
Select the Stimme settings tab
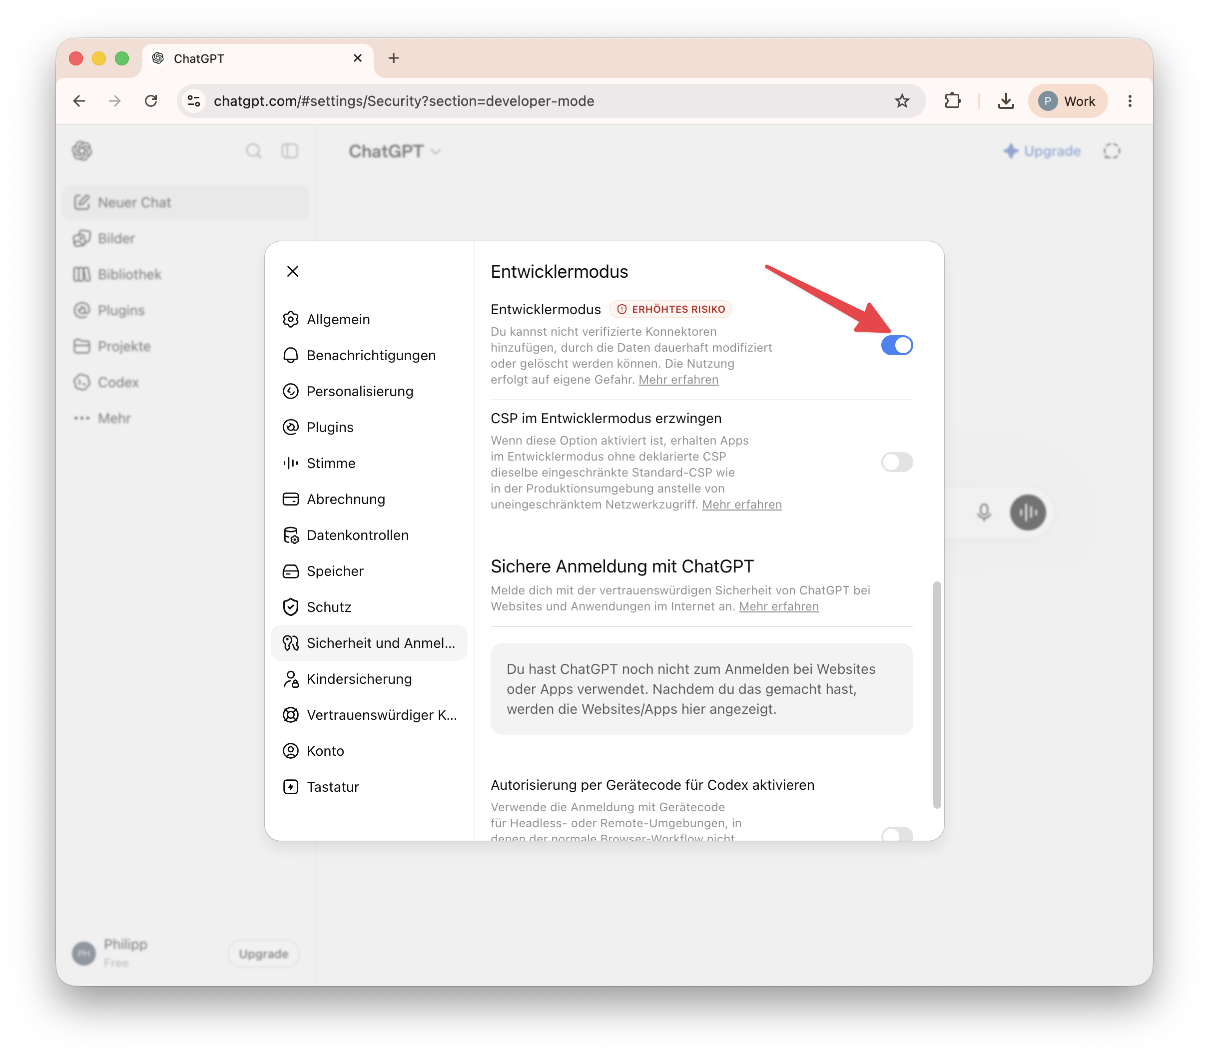(369, 463)
